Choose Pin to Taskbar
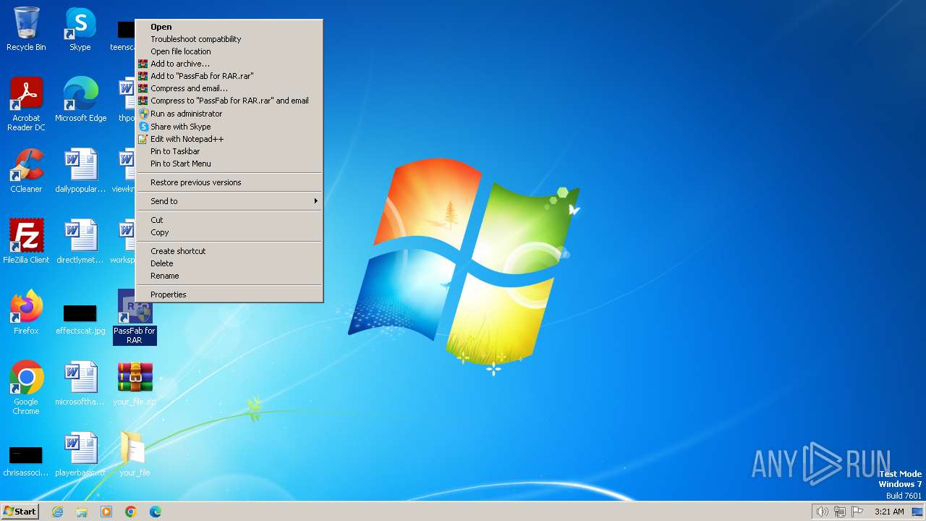 click(x=229, y=151)
